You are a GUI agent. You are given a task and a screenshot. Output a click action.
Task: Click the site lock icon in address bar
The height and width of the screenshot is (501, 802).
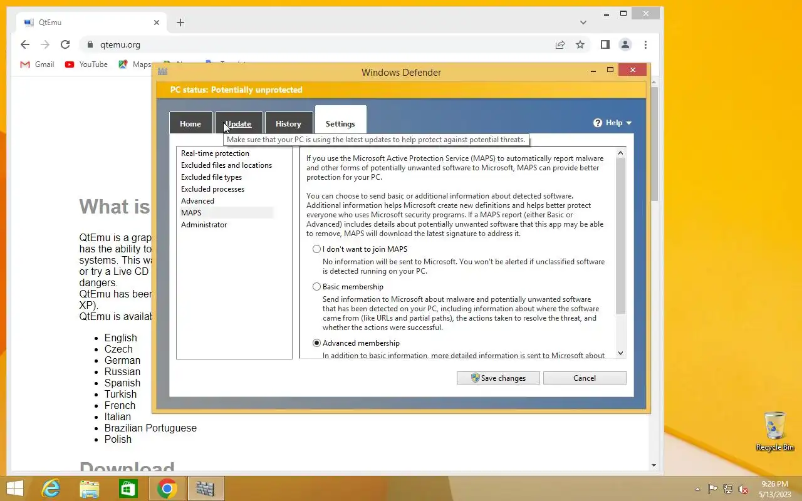[x=90, y=44]
